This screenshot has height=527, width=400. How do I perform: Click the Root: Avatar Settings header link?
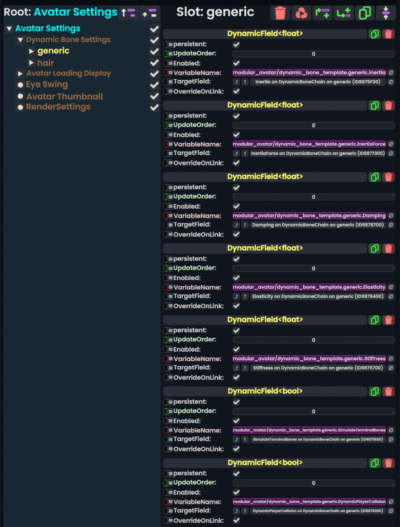75,12
